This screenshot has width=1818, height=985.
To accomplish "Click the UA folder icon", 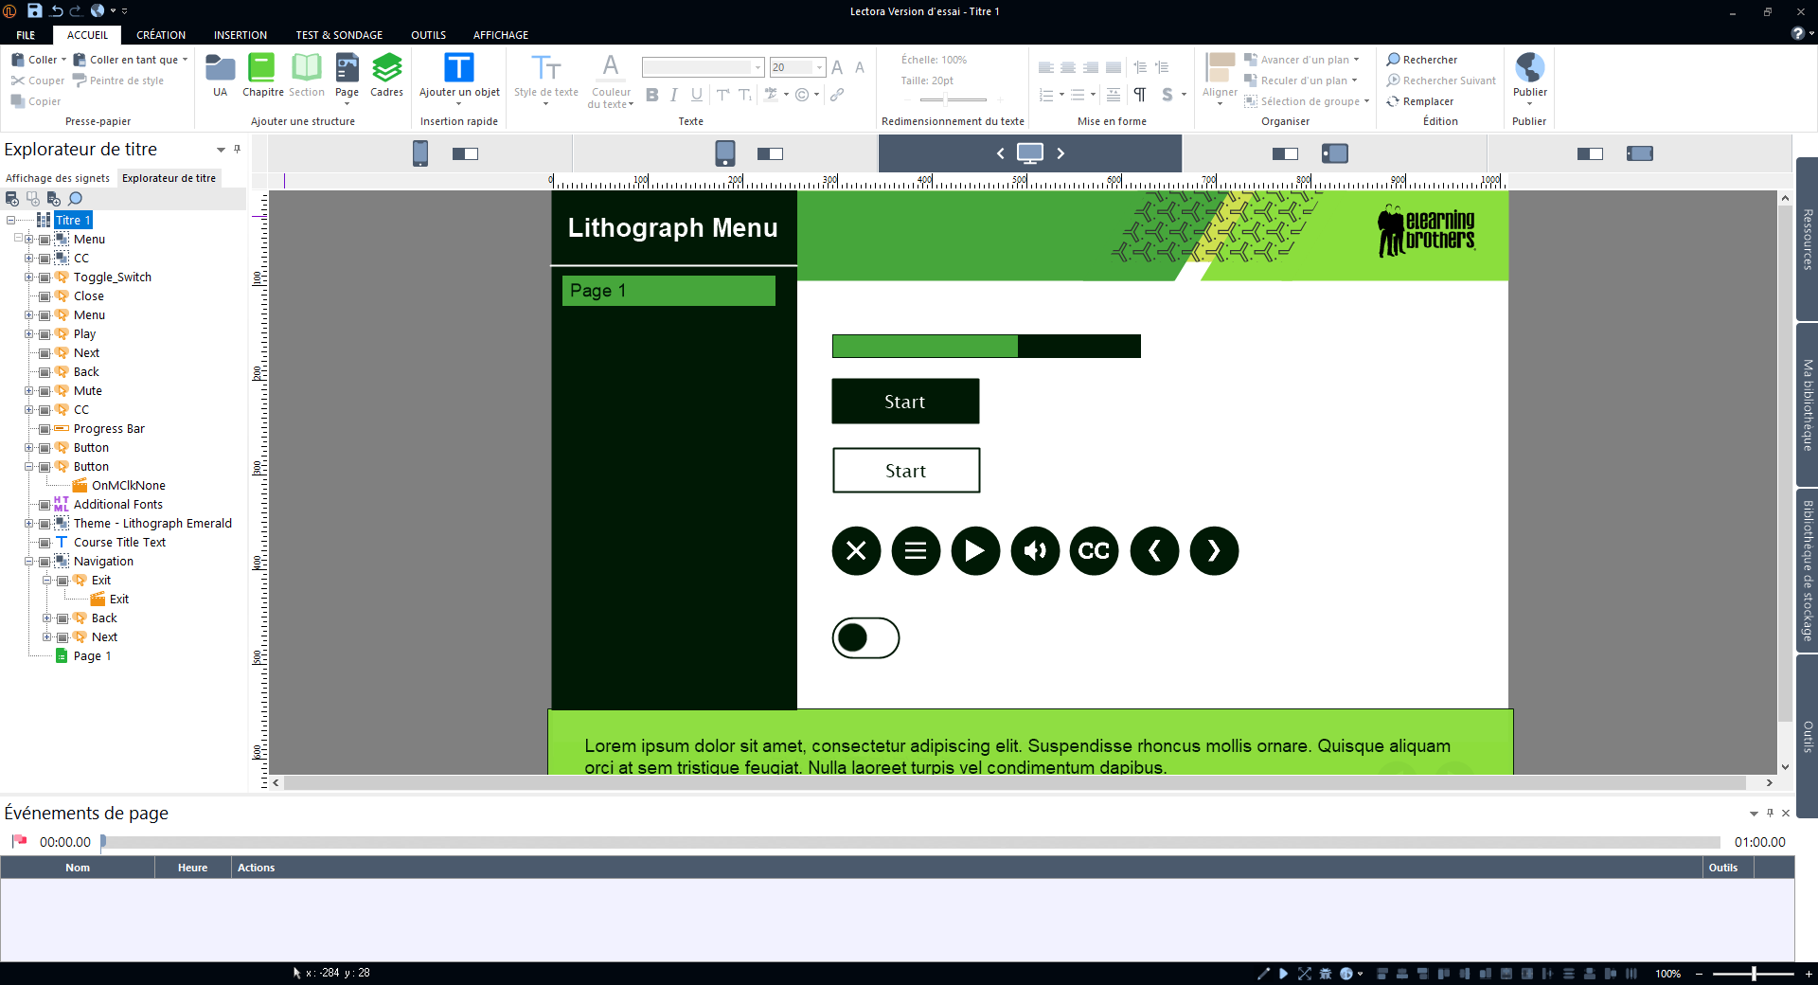I will point(220,69).
